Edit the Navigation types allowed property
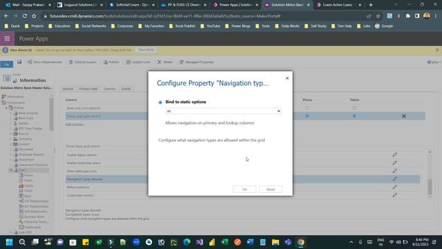The image size is (442, 249). tap(394, 179)
